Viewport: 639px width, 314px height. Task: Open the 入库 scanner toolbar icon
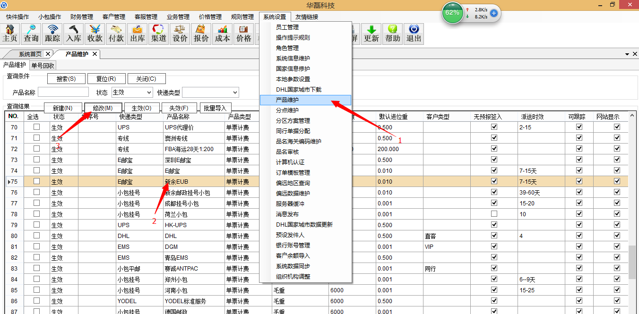pyautogui.click(x=74, y=34)
